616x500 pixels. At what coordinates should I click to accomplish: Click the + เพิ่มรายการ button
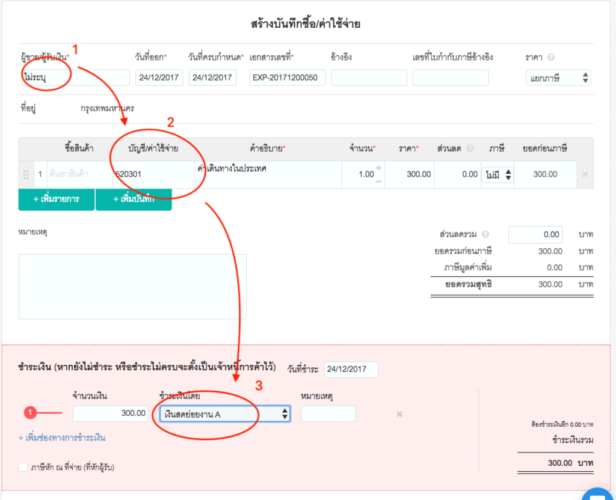coord(57,200)
